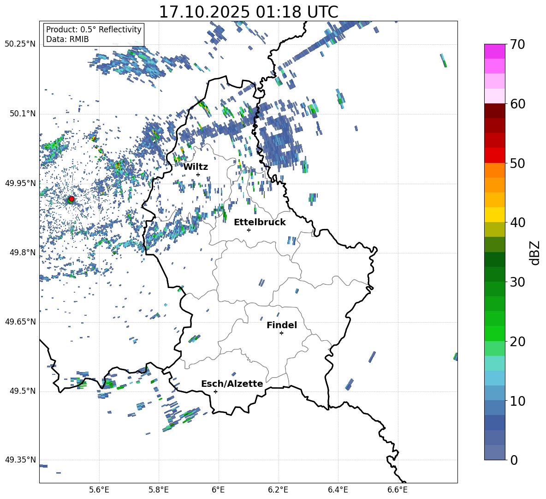Select the Wiltz city label

point(196,167)
